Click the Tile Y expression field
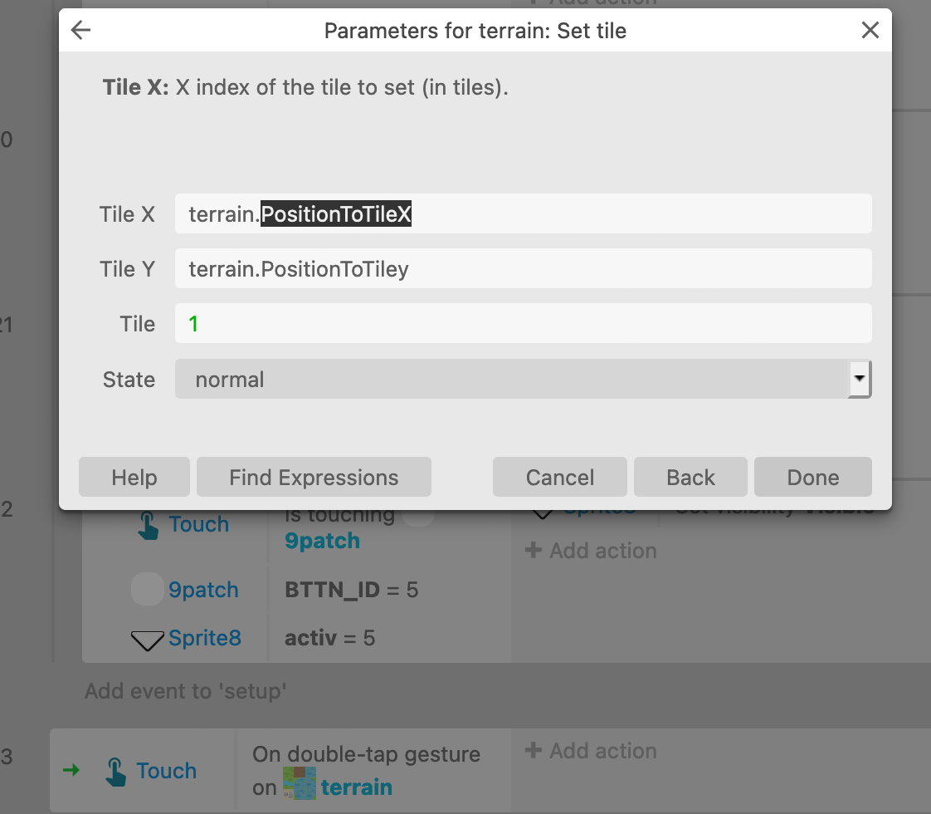Viewport: 931px width, 814px height. click(523, 268)
